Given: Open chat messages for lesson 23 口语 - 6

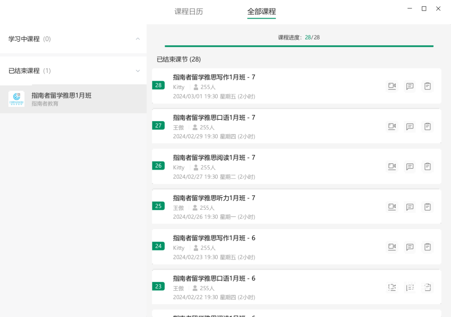Looking at the screenshot, I should 410,287.
